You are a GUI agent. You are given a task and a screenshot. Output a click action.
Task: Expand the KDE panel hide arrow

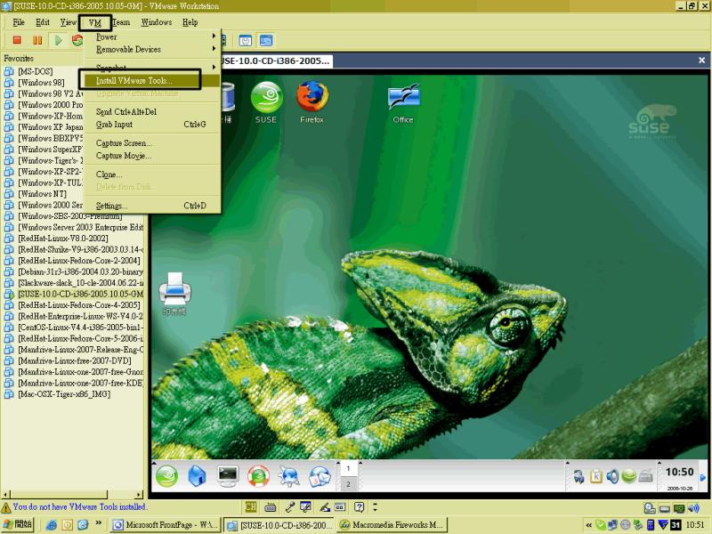click(703, 477)
